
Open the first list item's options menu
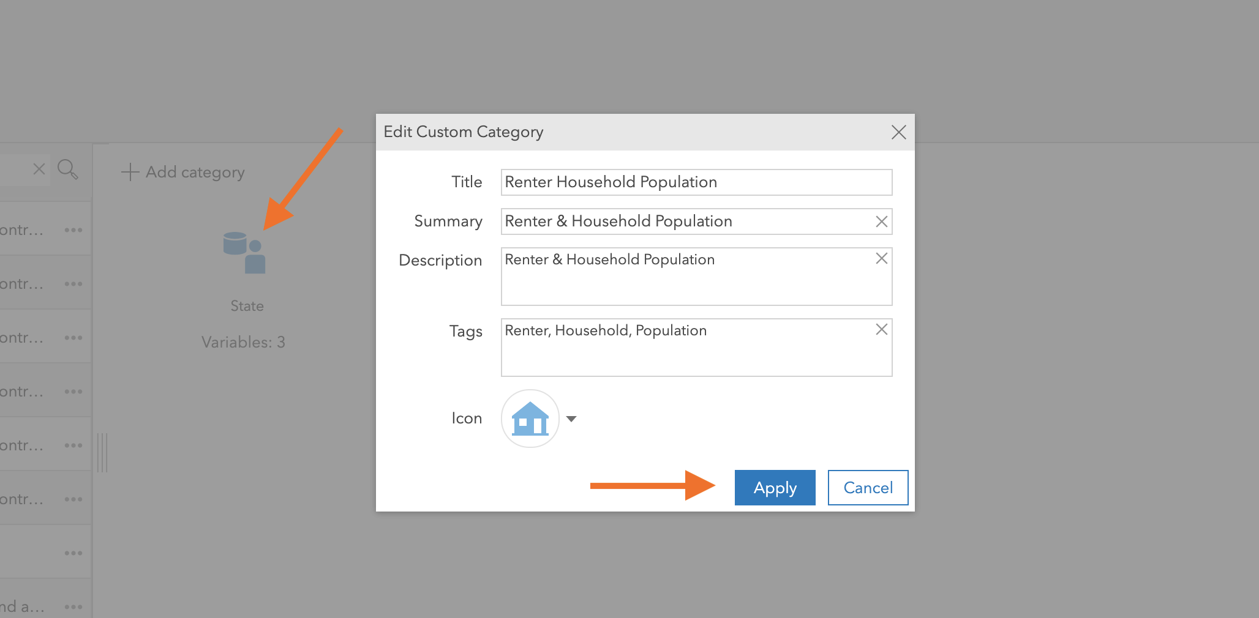[x=73, y=231]
